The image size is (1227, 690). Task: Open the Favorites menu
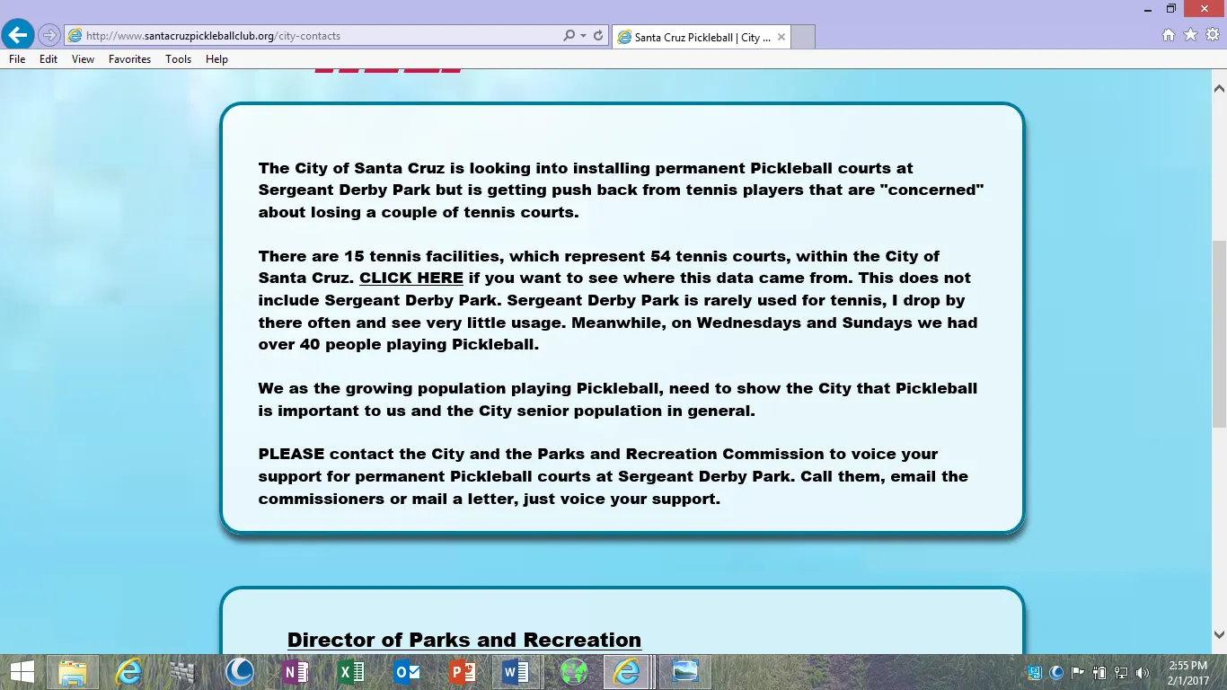point(129,59)
